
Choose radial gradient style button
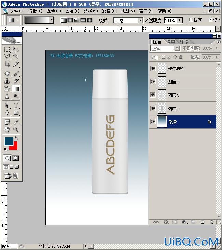click(70, 20)
